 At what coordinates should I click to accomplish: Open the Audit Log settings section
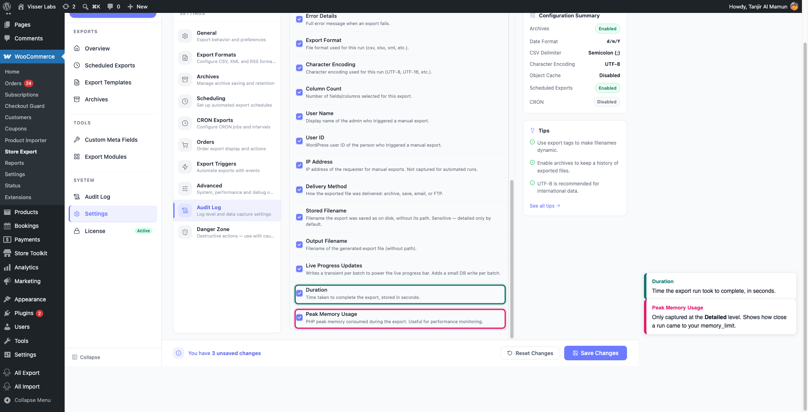227,210
